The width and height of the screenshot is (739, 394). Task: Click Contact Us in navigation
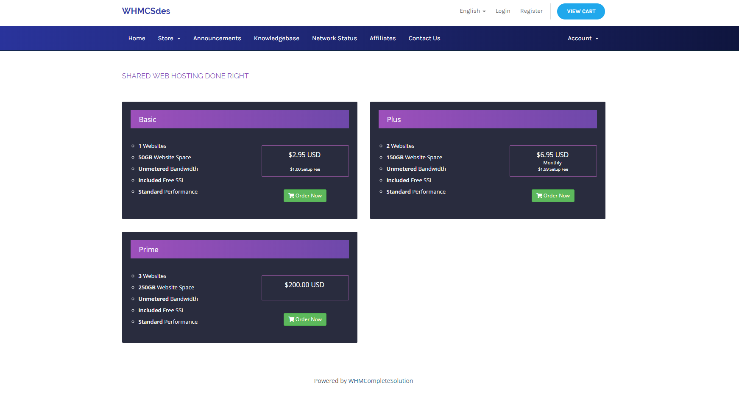(424, 38)
